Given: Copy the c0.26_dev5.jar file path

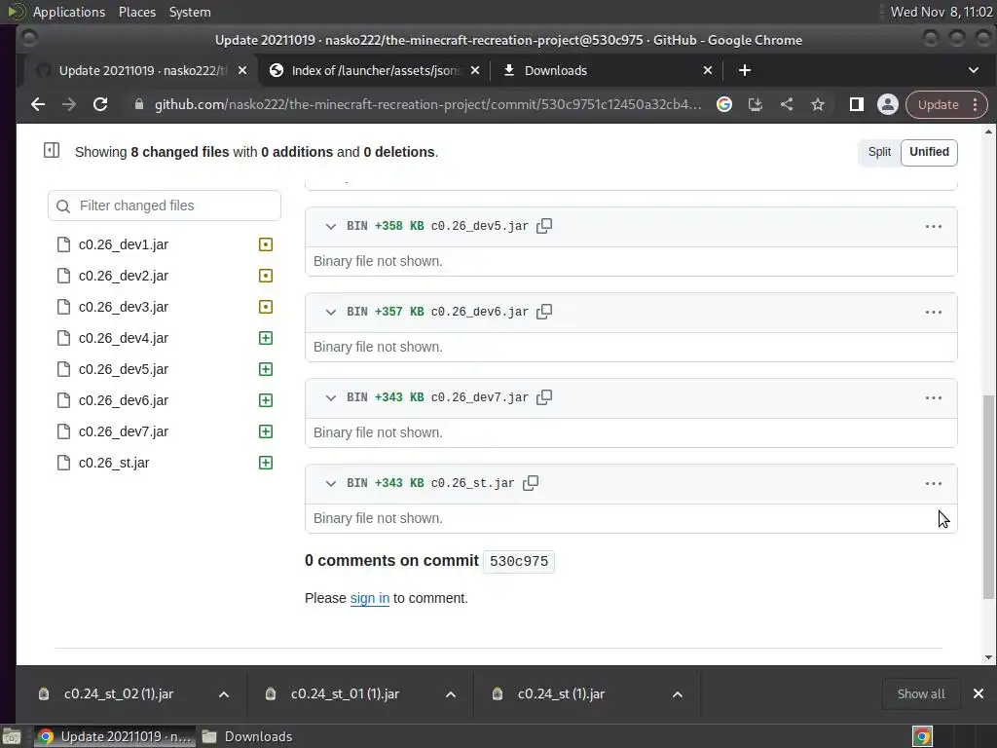Looking at the screenshot, I should (544, 226).
